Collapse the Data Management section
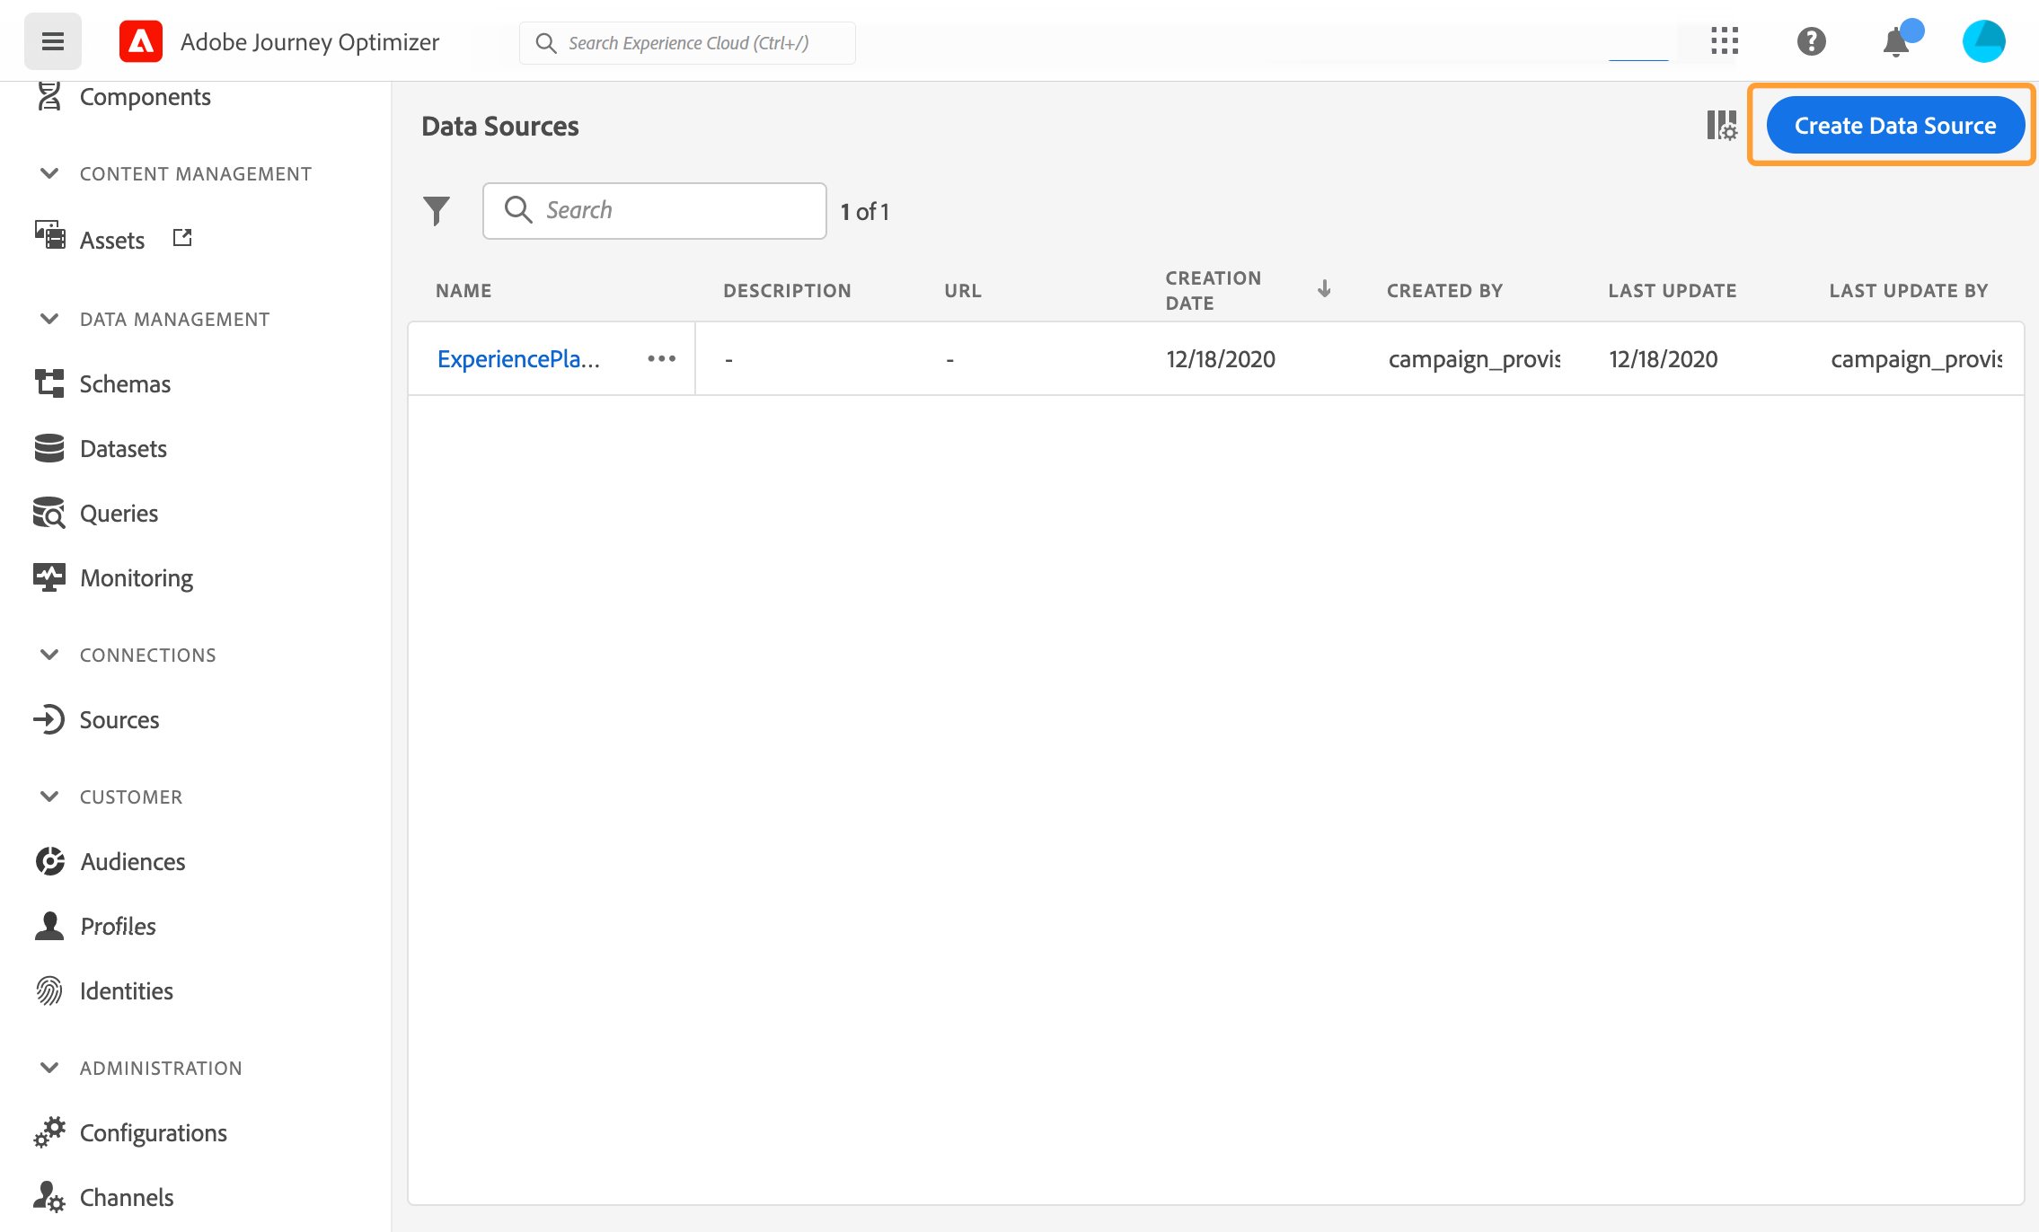 click(x=49, y=320)
